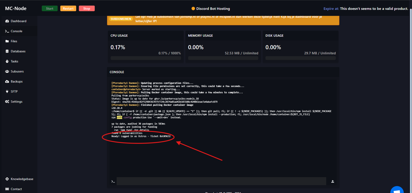
Task: Start the server with green Start button
Action: tap(50, 9)
